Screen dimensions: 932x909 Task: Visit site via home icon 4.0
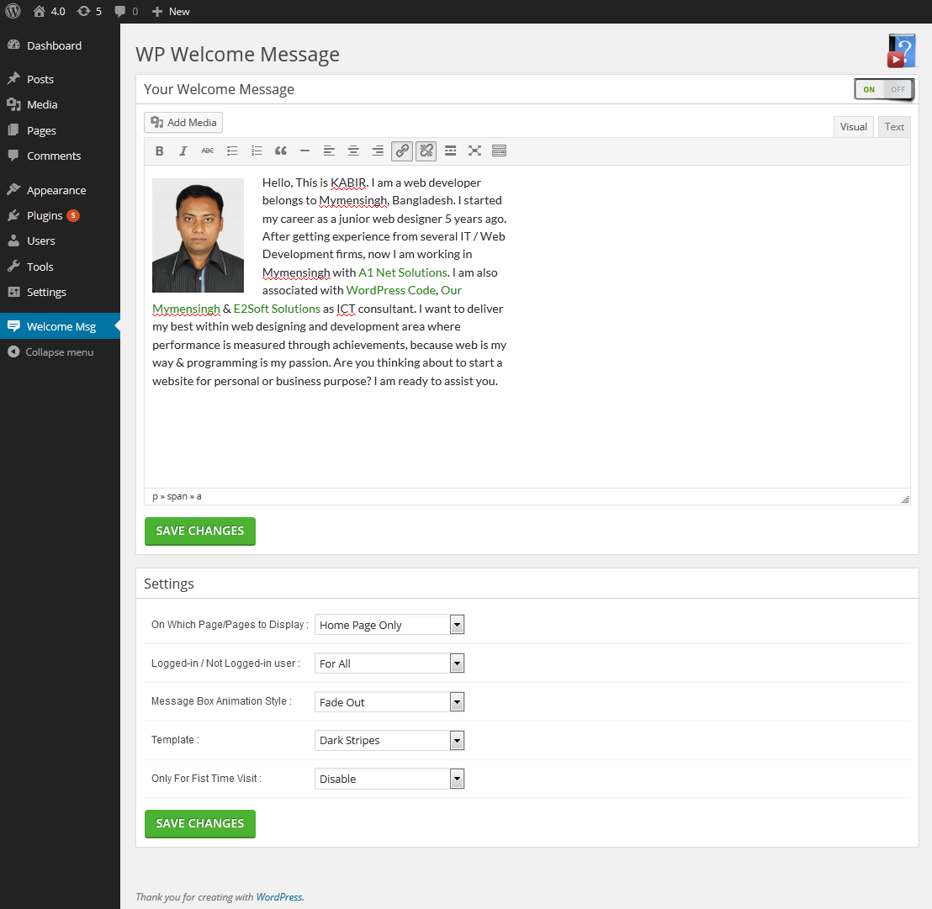click(x=49, y=11)
